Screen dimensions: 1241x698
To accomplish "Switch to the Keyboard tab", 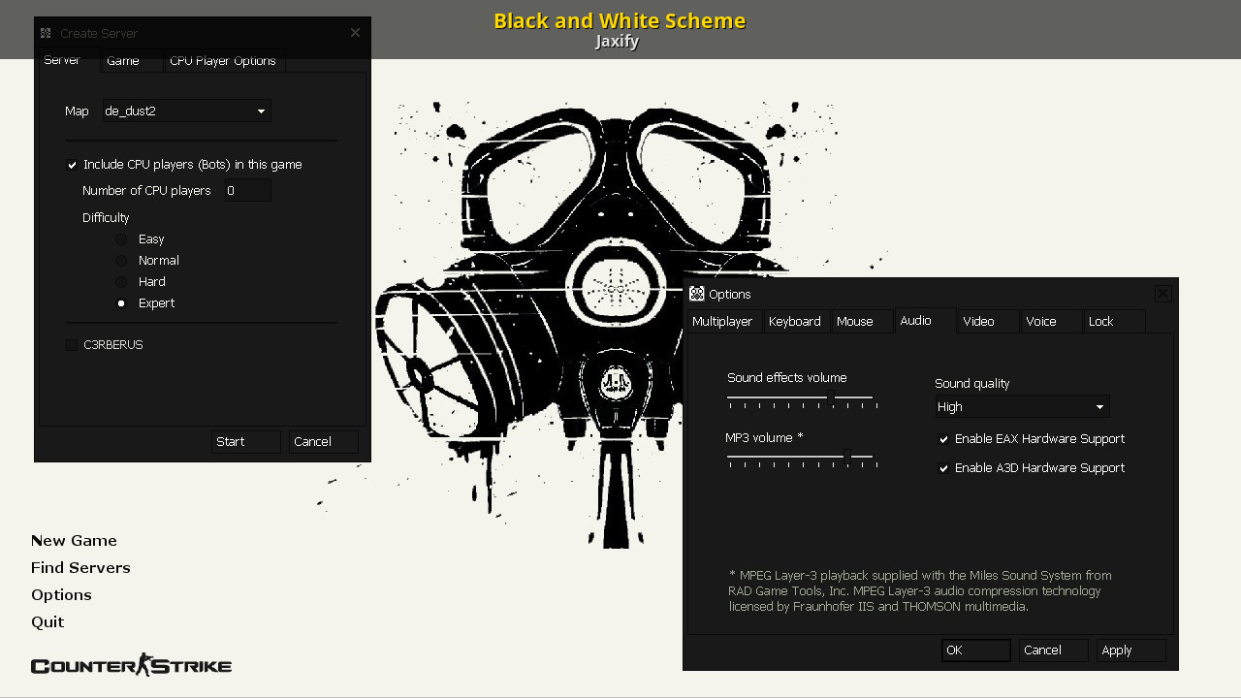I will tap(795, 321).
